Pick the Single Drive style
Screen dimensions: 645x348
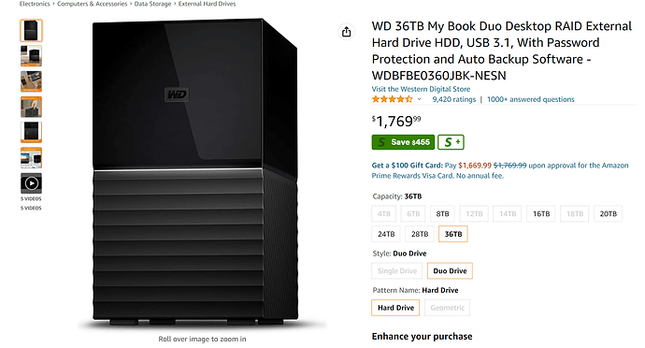point(397,271)
